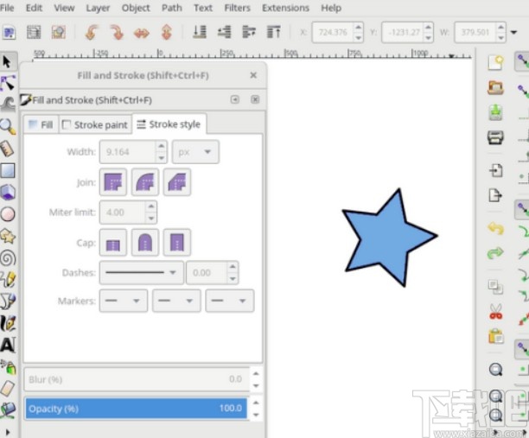The height and width of the screenshot is (438, 529).
Task: Select the Zoom tool in toolbox
Action: (8, 126)
